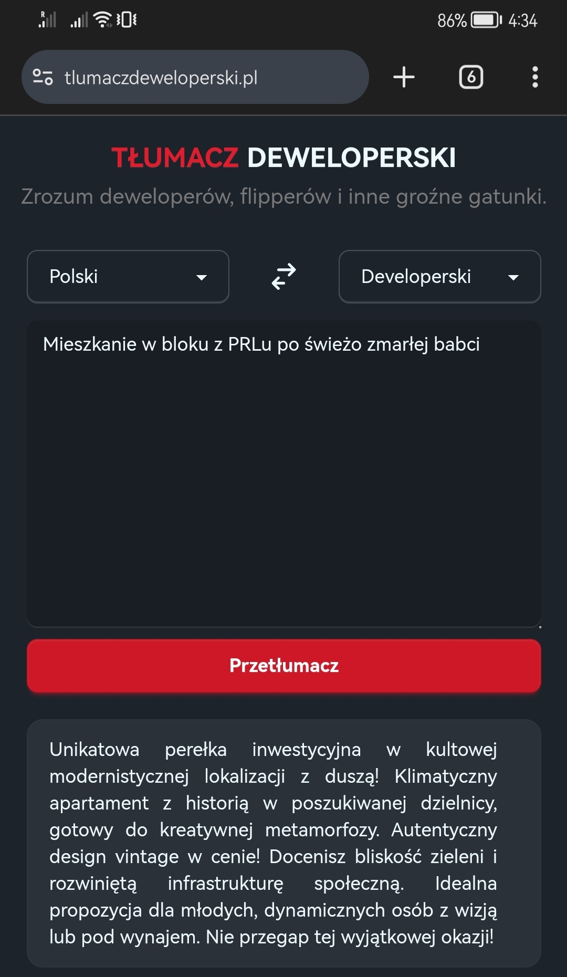
Task: Tap the roaming signal strength icon
Action: pos(47,20)
